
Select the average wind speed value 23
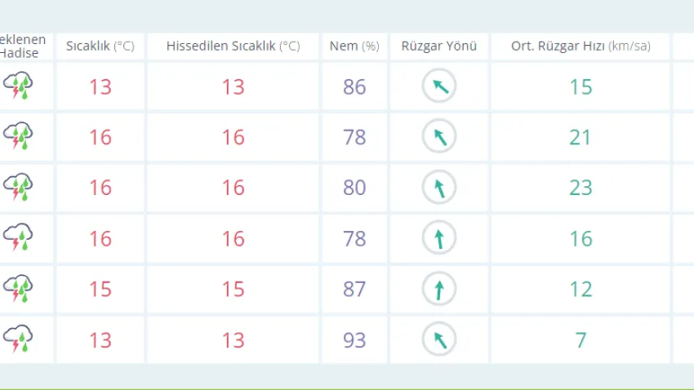tap(581, 188)
